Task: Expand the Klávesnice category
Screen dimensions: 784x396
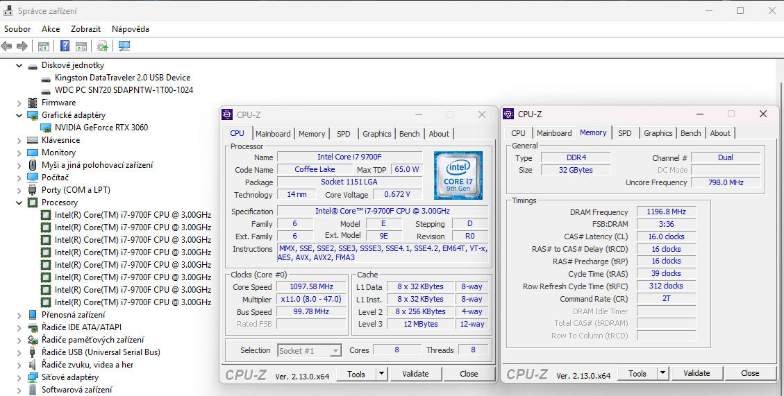Action: (x=19, y=140)
